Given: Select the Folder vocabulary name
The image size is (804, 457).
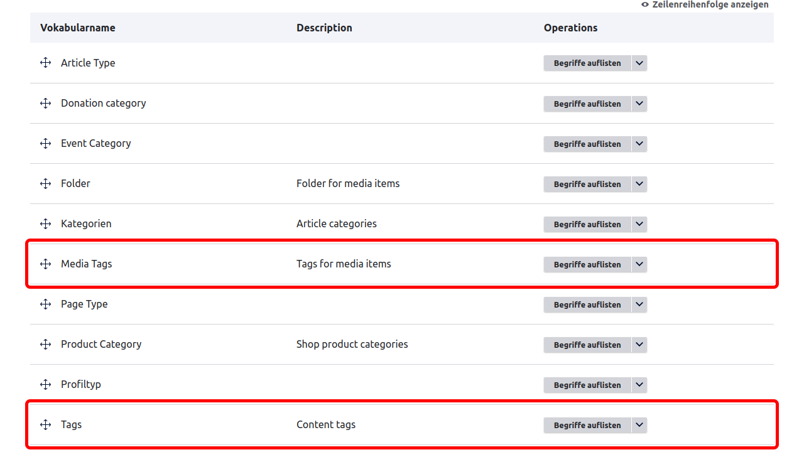Looking at the screenshot, I should pos(75,183).
